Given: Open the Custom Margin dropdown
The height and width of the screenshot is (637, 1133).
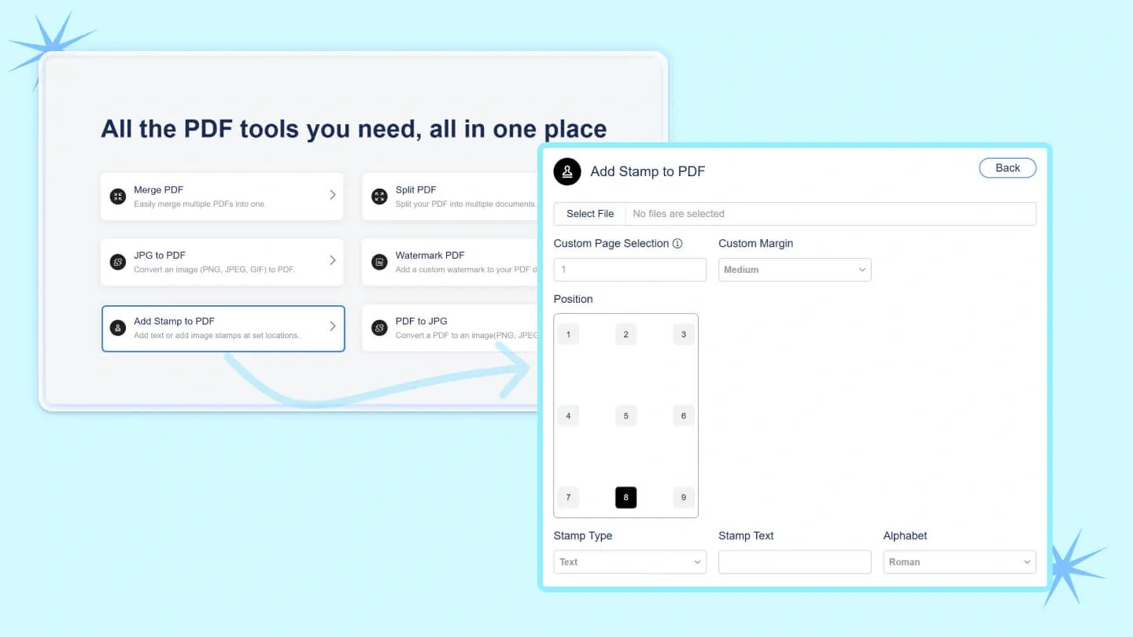Looking at the screenshot, I should tap(794, 270).
